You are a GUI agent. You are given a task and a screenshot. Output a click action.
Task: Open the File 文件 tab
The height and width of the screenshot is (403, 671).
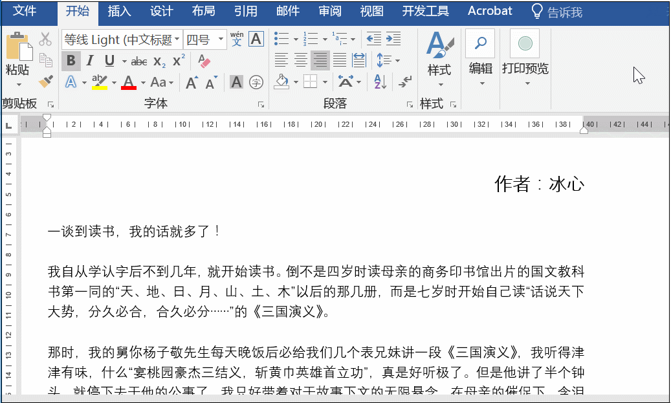pos(25,11)
